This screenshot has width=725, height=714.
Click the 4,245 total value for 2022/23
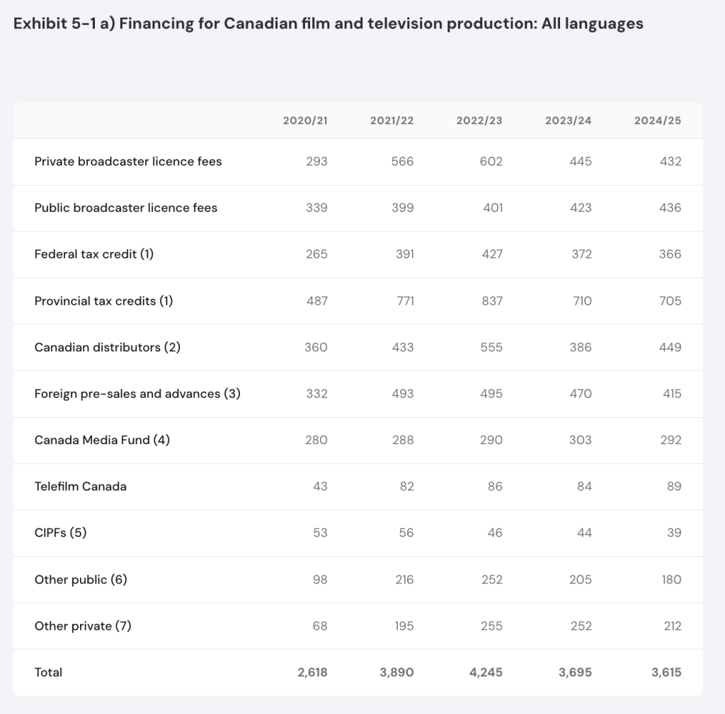coord(485,672)
